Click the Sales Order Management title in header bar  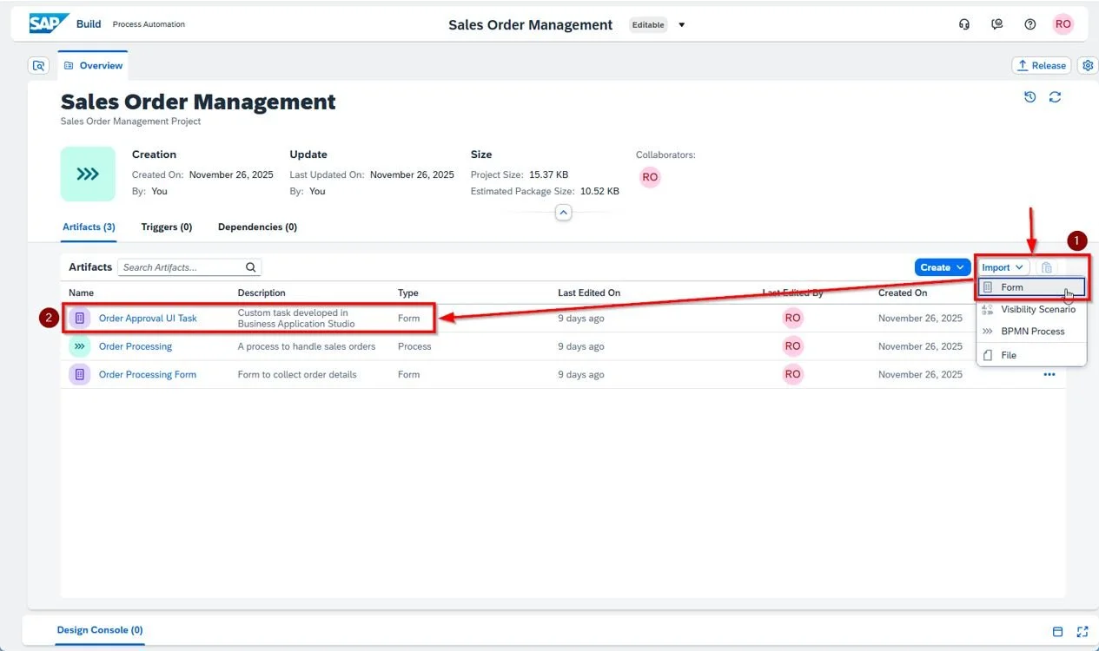(531, 25)
